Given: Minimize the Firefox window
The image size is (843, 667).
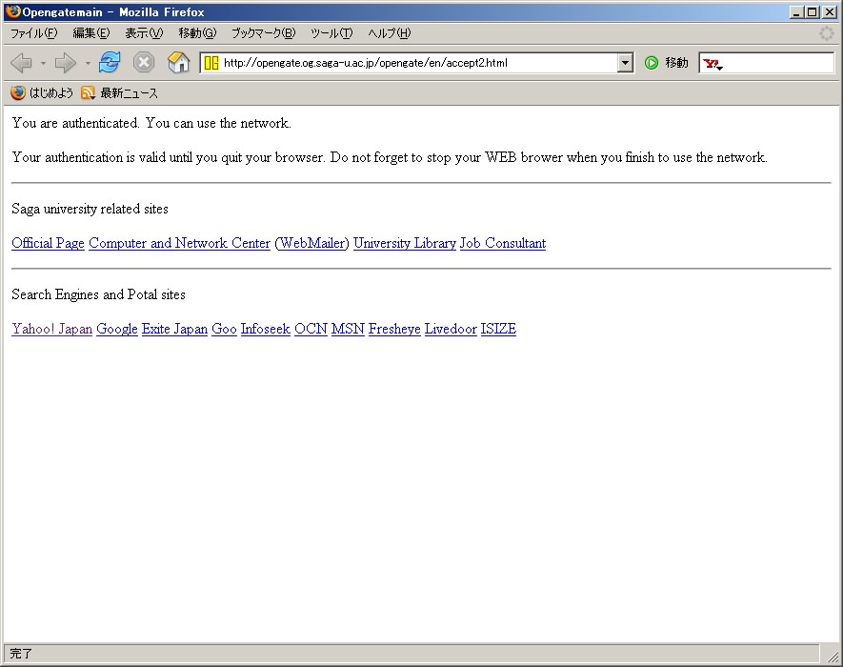Looking at the screenshot, I should (x=796, y=11).
